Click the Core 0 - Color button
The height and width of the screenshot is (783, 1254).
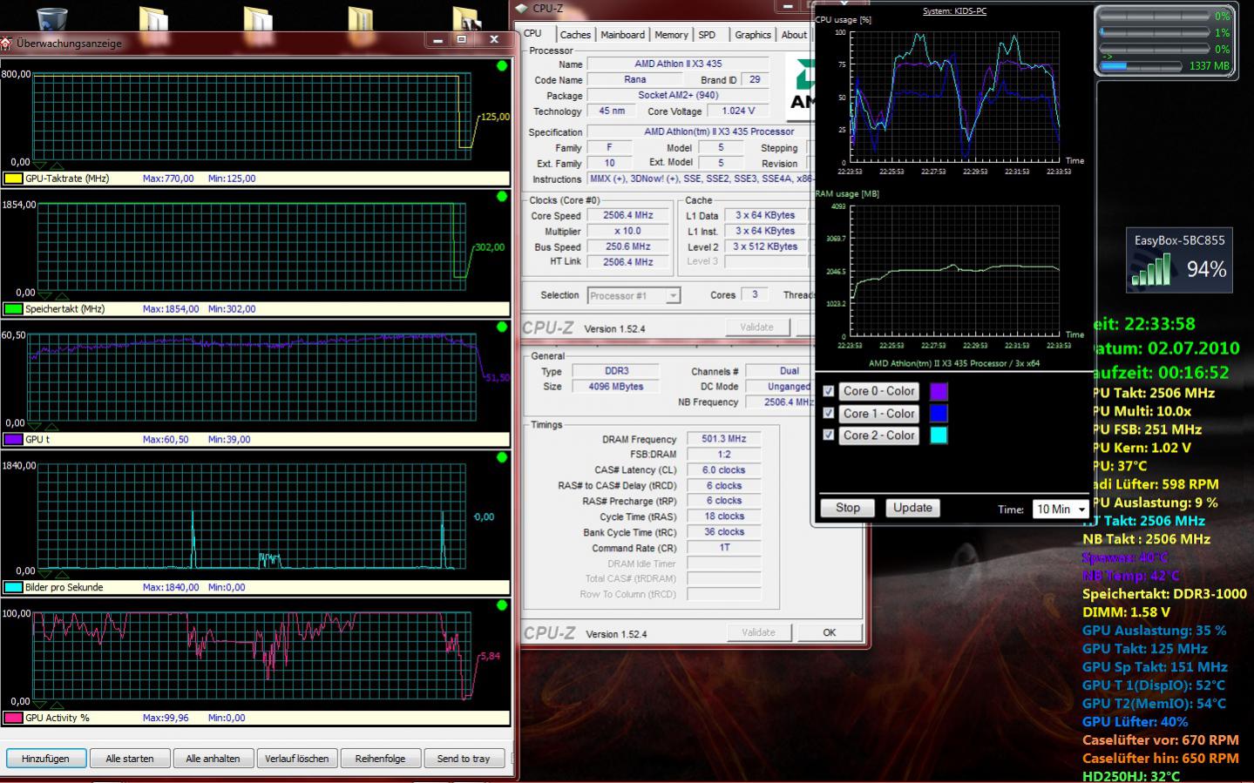pyautogui.click(x=878, y=392)
